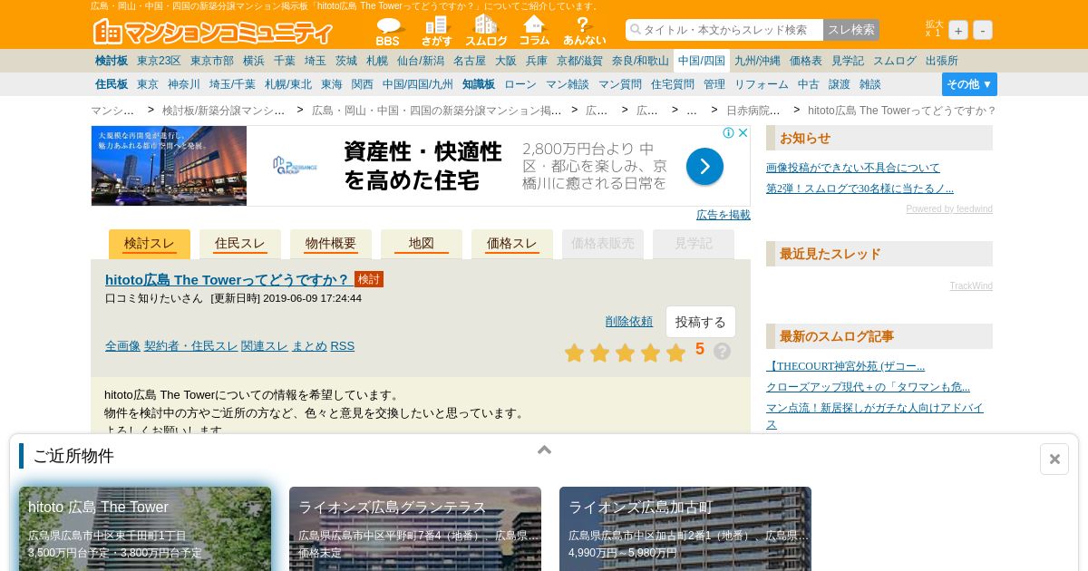1088x571 pixels.
Task: Click 検討板/新築分譲マンション breadcrumb
Action: pos(224,111)
